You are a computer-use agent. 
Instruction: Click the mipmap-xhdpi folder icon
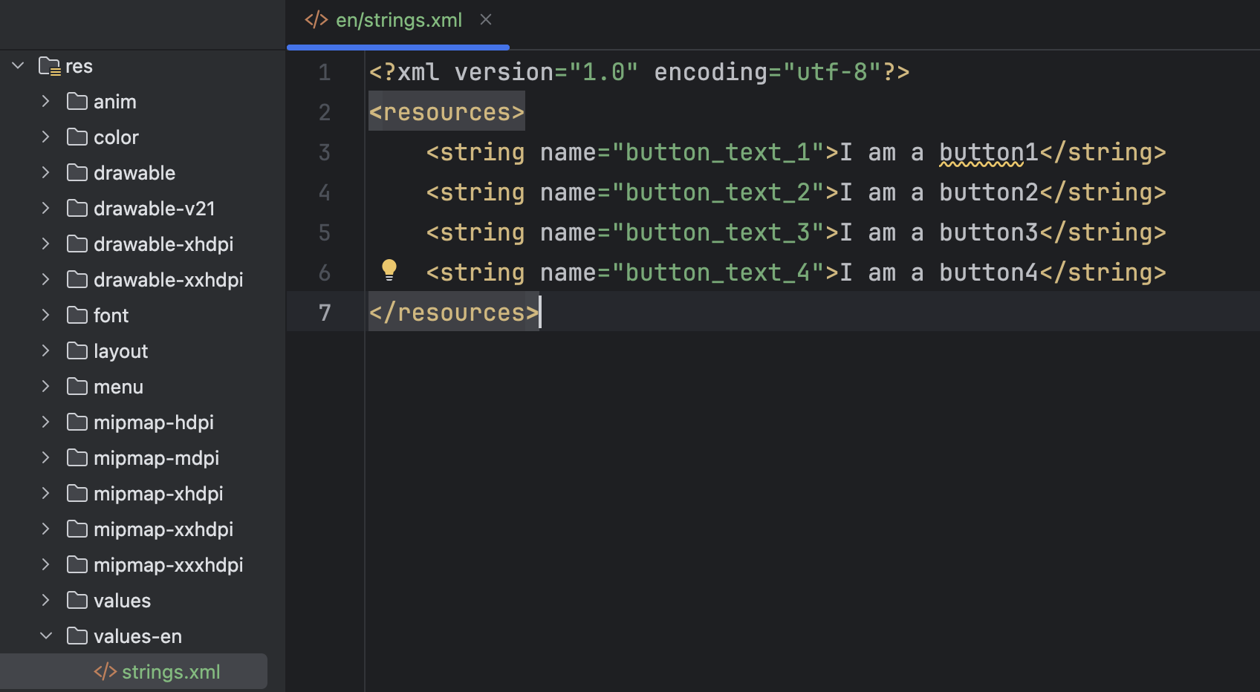77,493
